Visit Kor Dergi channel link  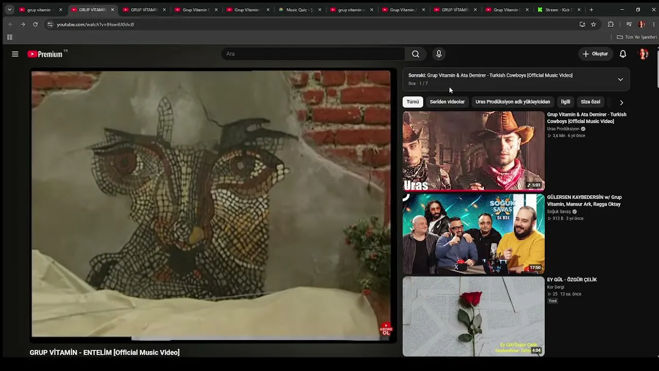click(x=556, y=287)
